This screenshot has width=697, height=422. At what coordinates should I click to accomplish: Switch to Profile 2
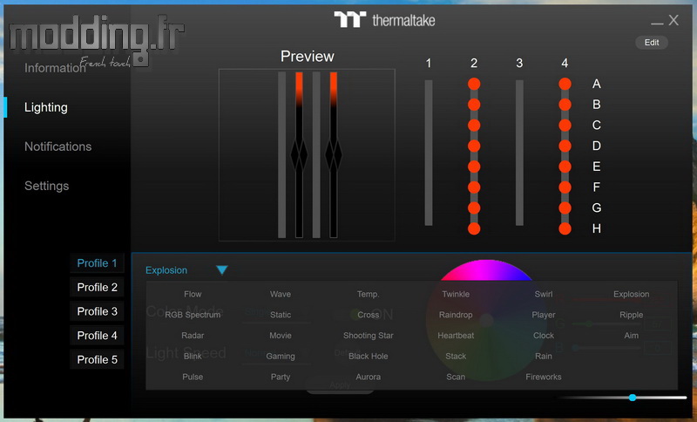[97, 287]
